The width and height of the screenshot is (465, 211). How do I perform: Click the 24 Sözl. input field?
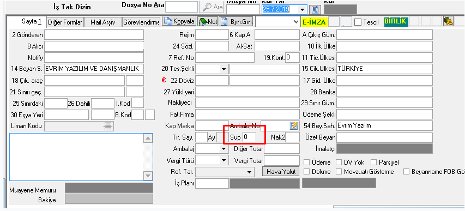(212, 46)
